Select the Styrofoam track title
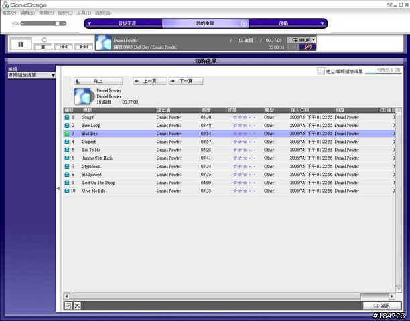410x321 pixels. [91, 167]
